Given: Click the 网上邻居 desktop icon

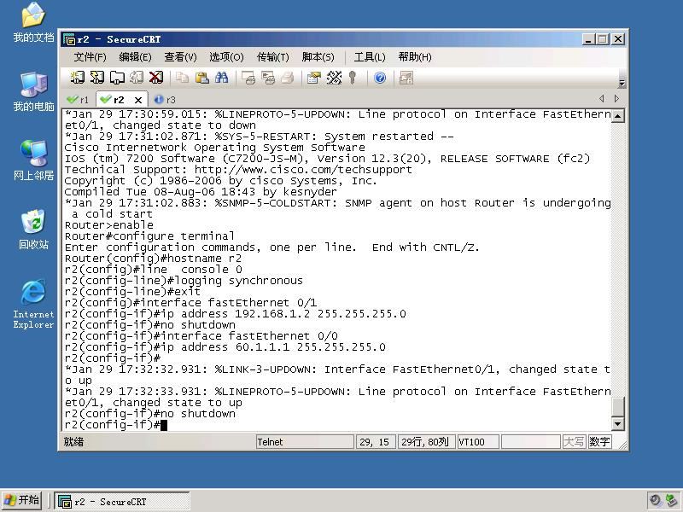Looking at the screenshot, I should pyautogui.click(x=33, y=160).
